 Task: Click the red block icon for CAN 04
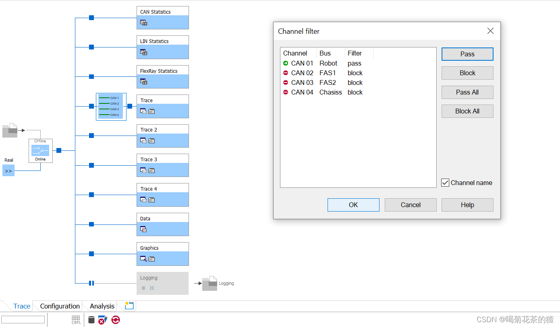click(x=286, y=92)
